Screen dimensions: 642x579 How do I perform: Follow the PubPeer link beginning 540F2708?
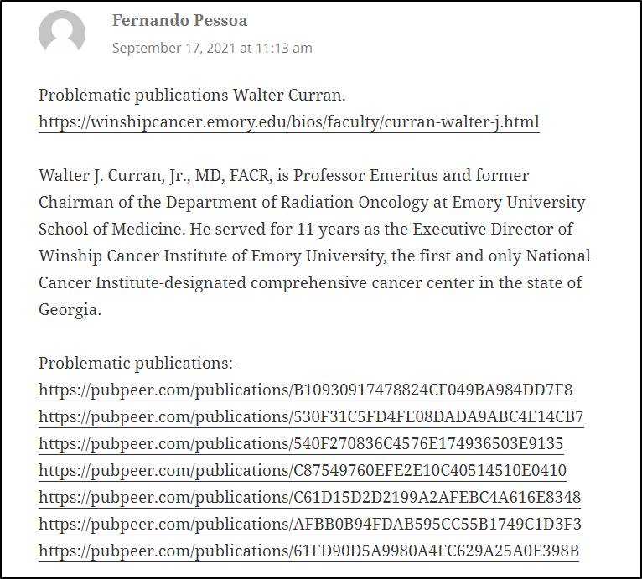(x=301, y=444)
